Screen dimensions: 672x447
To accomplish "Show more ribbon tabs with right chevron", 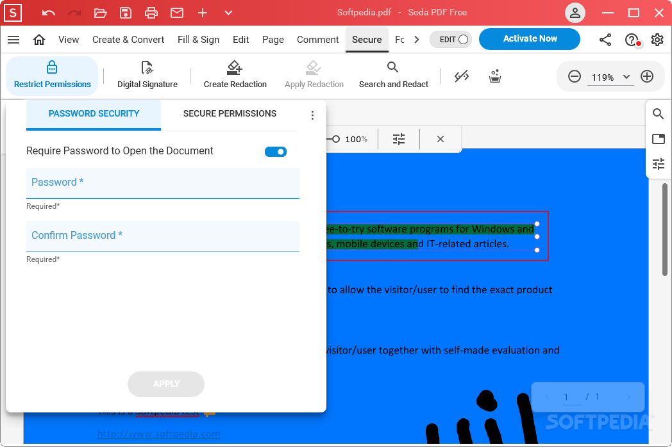I will click(417, 40).
